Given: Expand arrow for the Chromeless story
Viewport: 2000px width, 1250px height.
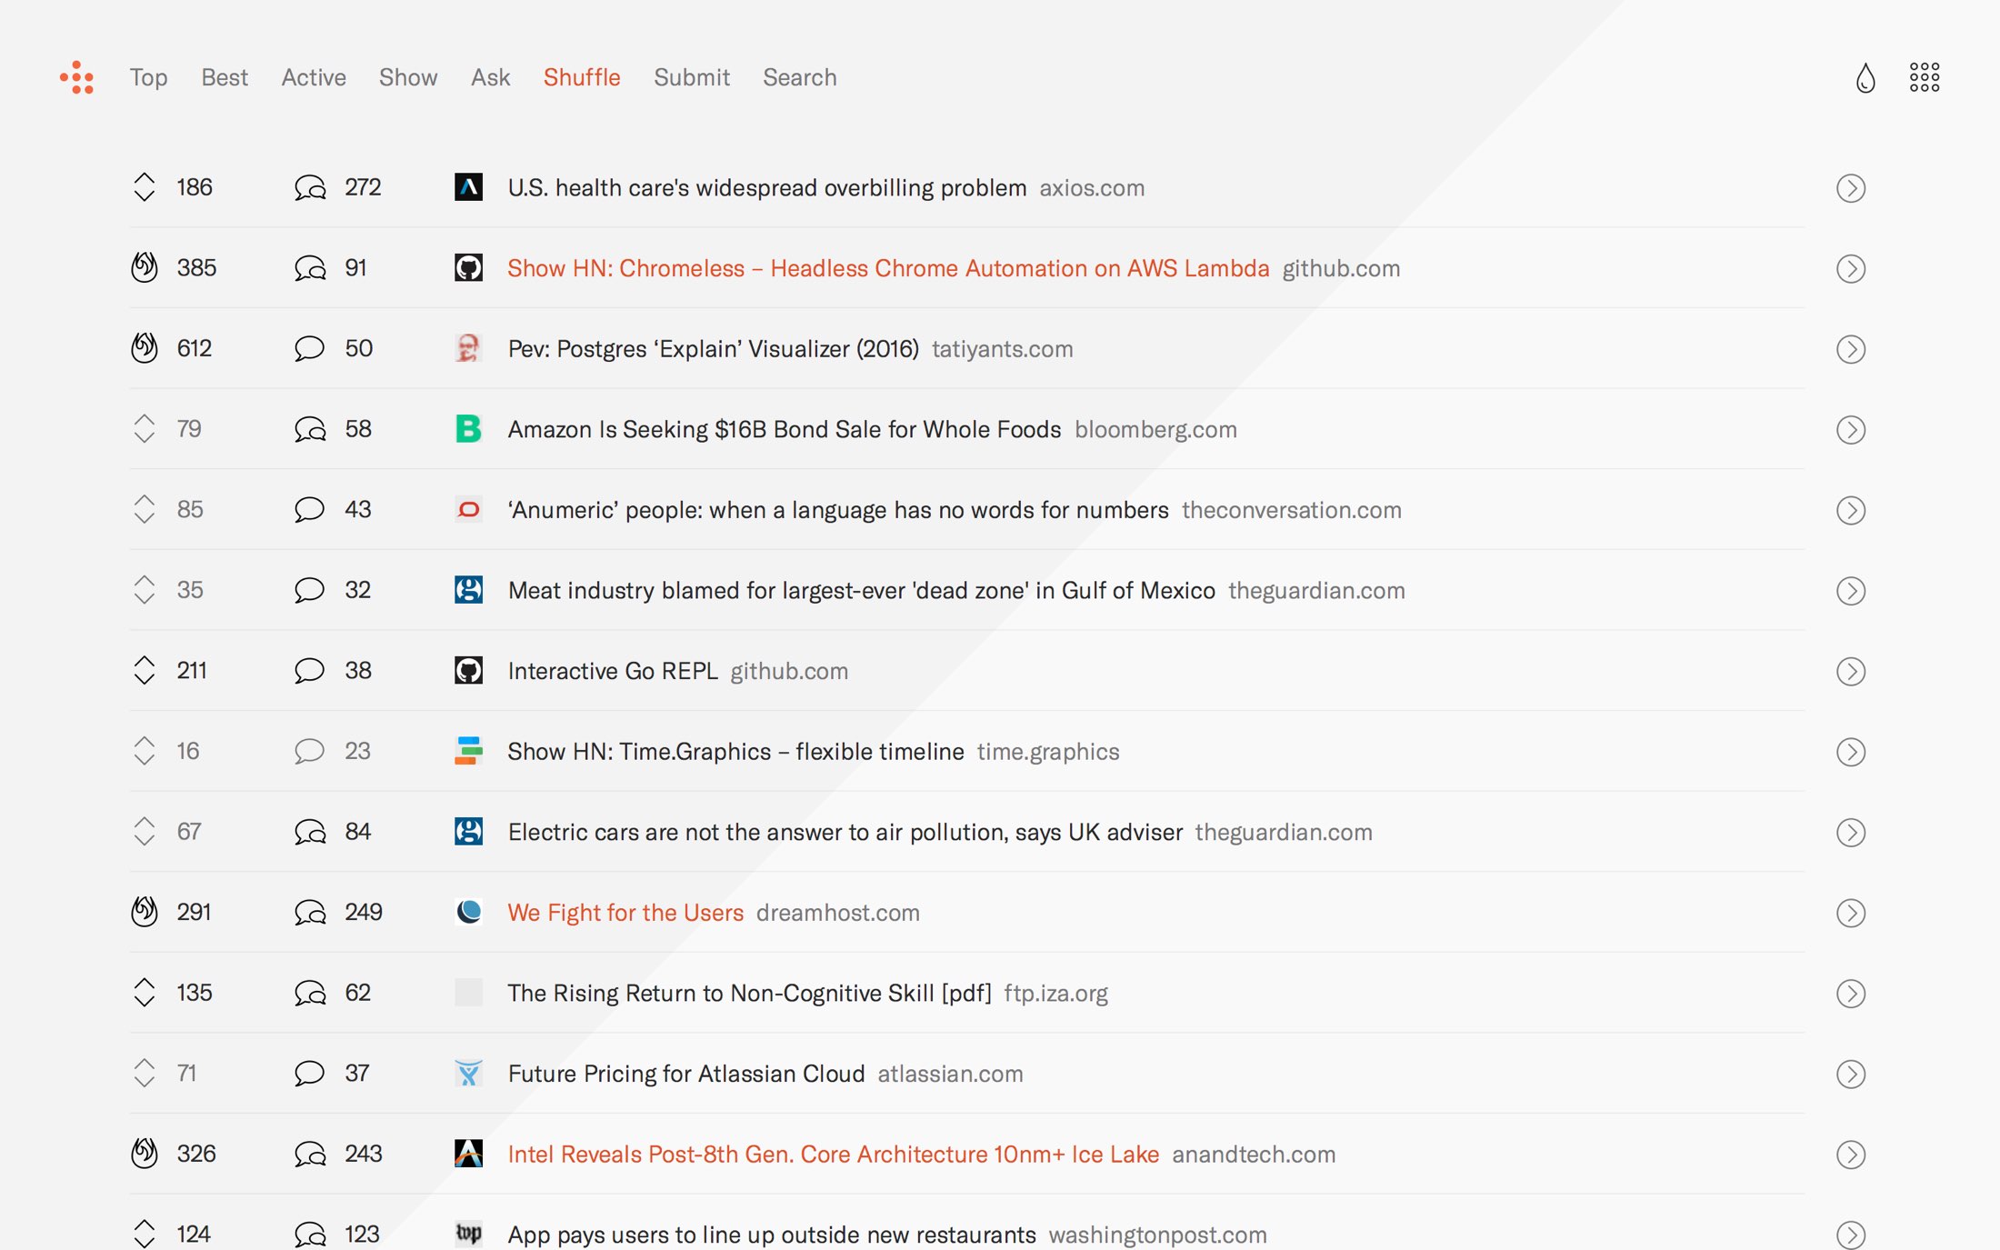Looking at the screenshot, I should pyautogui.click(x=1851, y=268).
